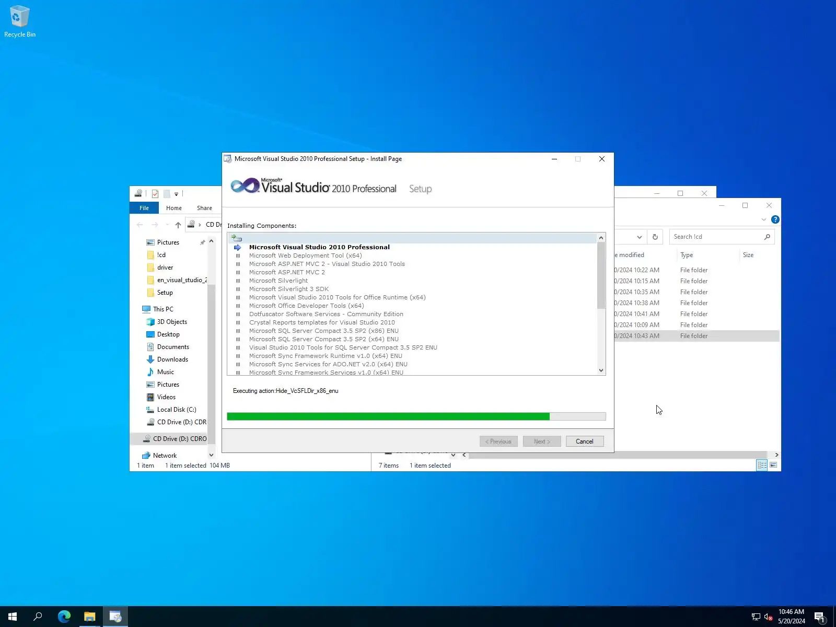Click the CD drive icon in the address bar
The height and width of the screenshot is (627, 836).
click(192, 224)
